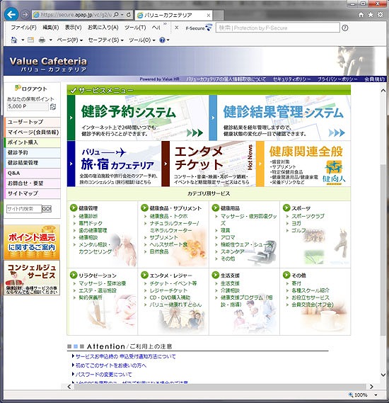Click the サイト内検索 input field
The width and height of the screenshot is (389, 403).
coord(24,209)
